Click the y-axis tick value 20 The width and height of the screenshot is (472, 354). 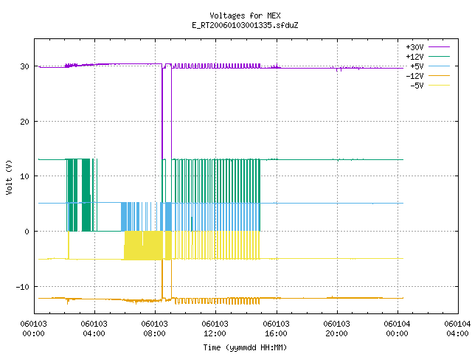[x=24, y=122]
